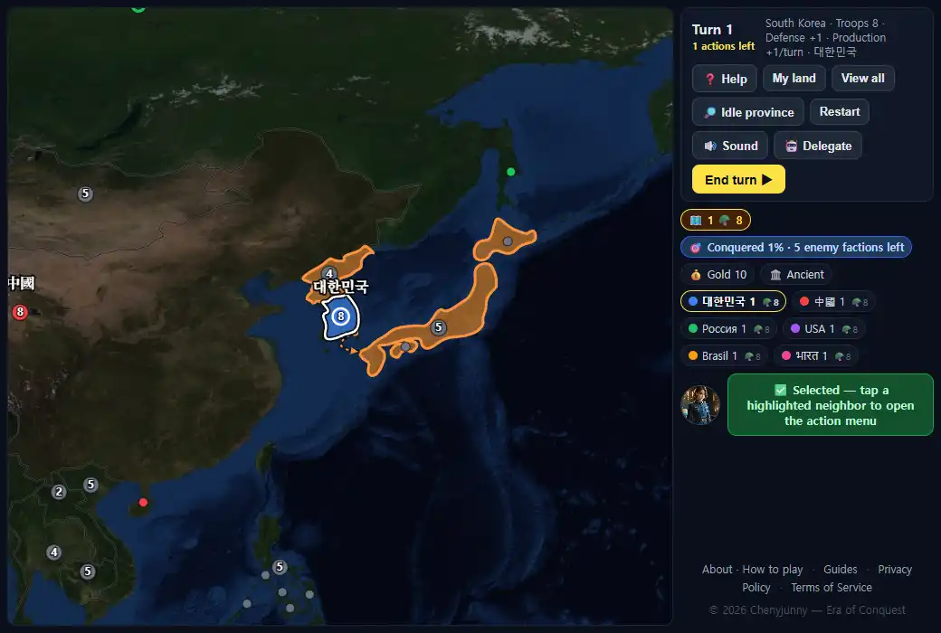Restart the game
This screenshot has width=941, height=633.
[x=840, y=111]
